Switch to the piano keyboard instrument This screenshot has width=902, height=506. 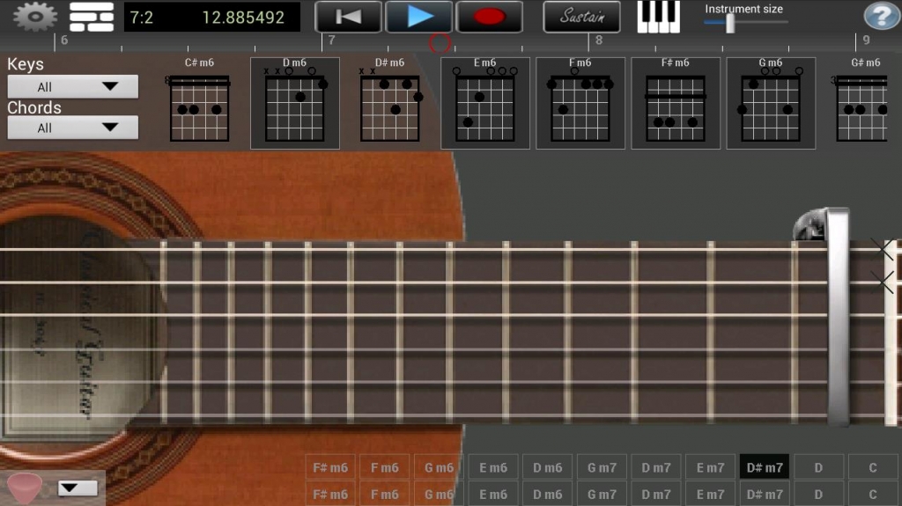point(659,17)
